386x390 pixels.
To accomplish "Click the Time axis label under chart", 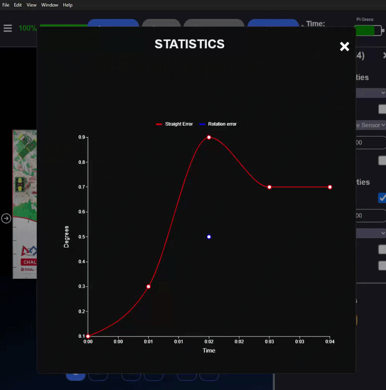I will tap(209, 350).
